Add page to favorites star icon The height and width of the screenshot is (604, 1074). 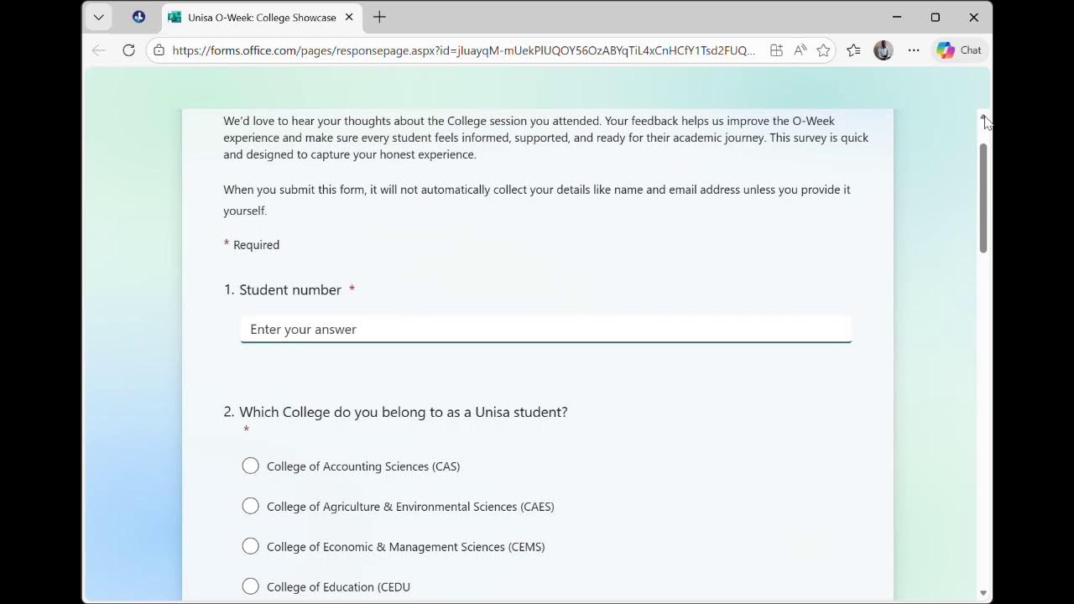point(823,50)
